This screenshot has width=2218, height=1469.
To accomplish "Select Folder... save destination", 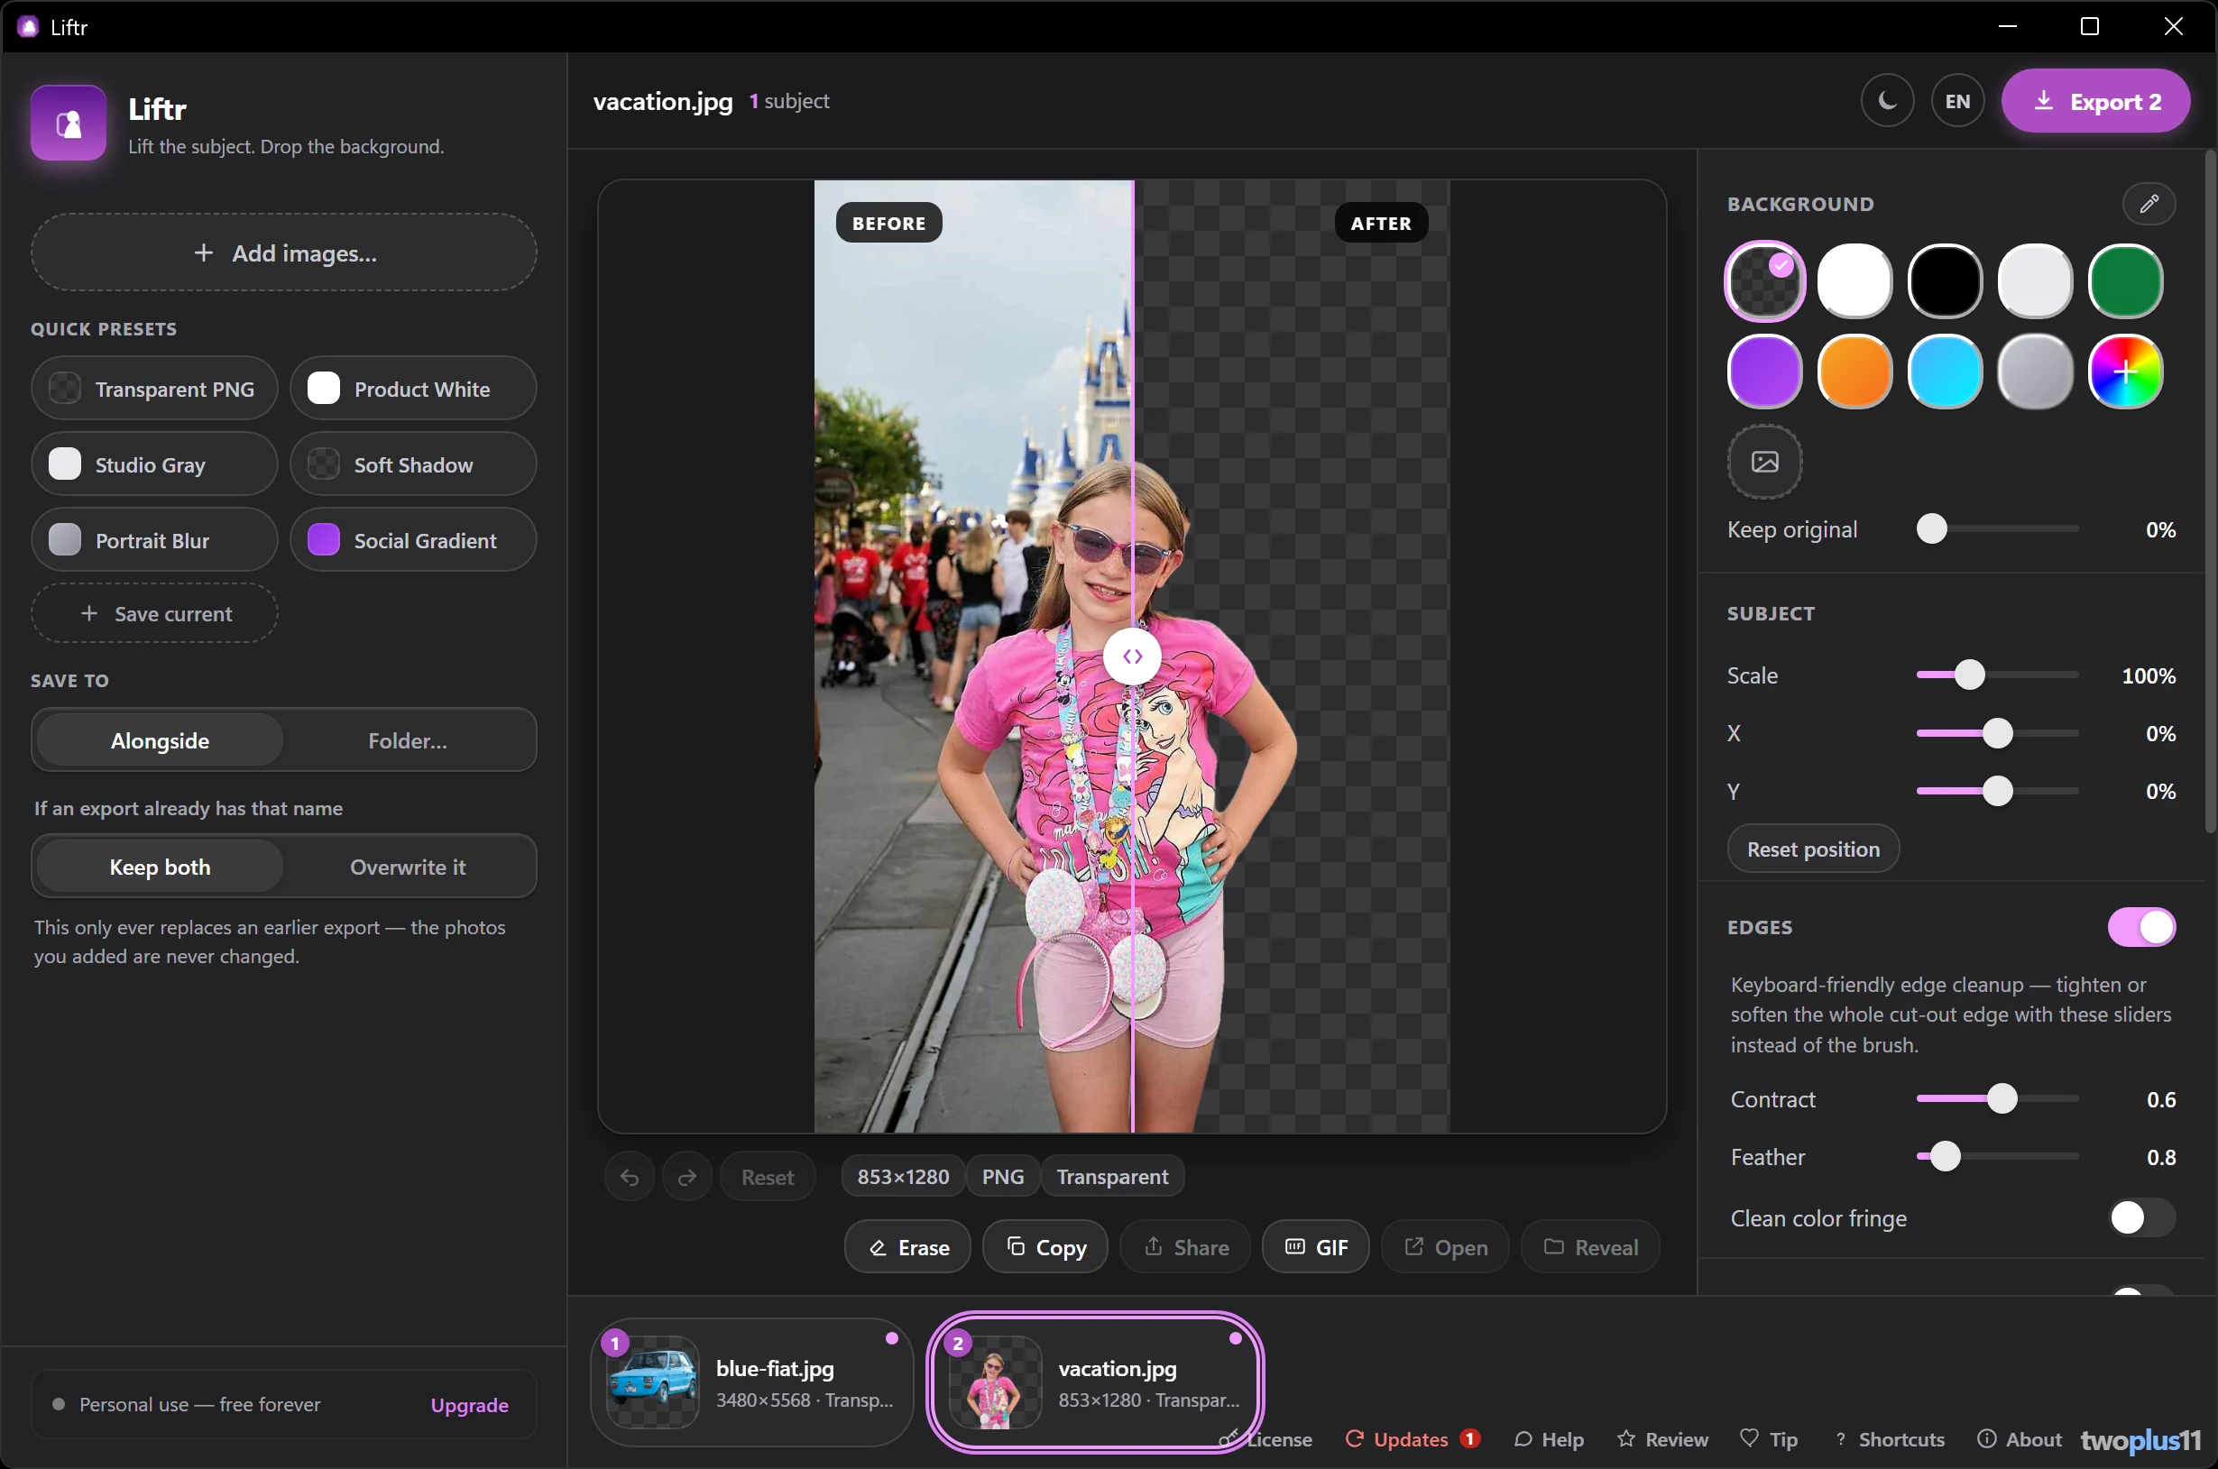I will (408, 740).
